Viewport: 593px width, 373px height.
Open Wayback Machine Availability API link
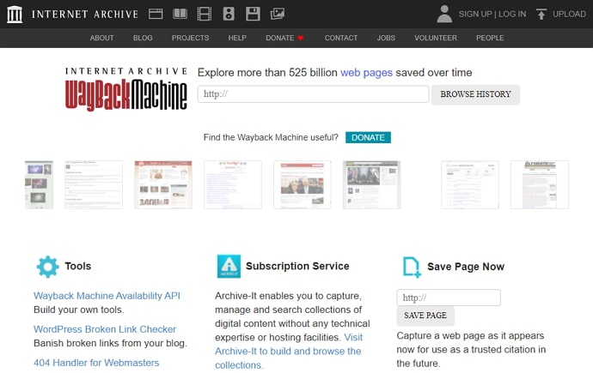point(107,296)
